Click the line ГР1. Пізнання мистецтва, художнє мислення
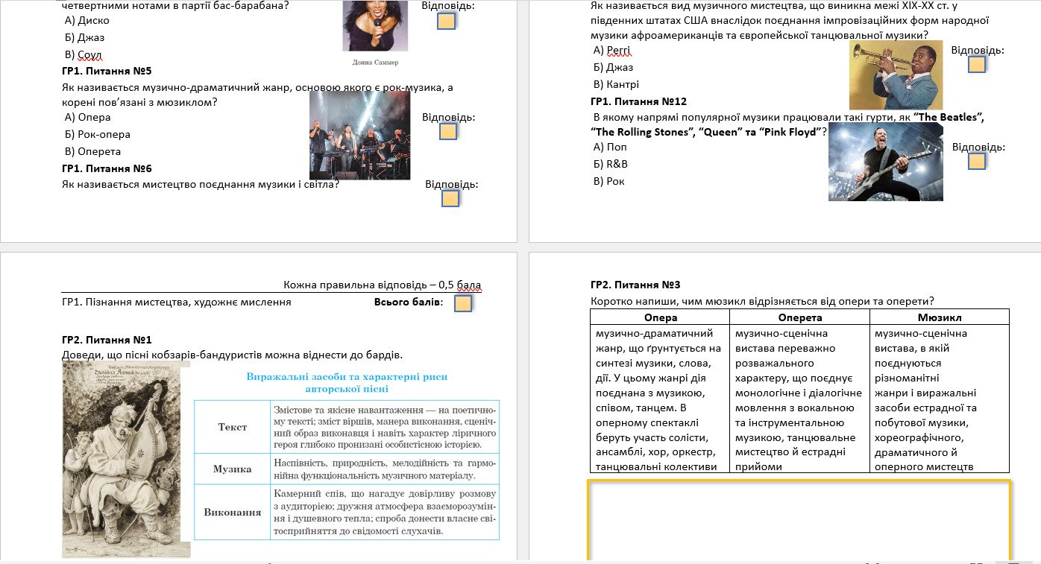 (177, 302)
